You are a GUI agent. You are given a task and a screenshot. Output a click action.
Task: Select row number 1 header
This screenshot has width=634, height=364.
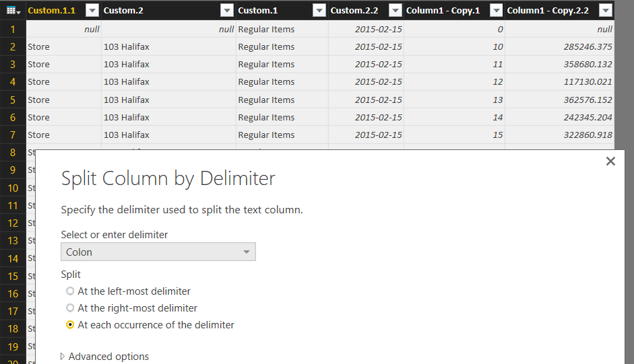click(13, 30)
